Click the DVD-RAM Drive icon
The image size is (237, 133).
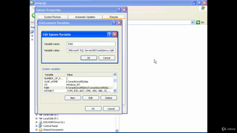click(40, 122)
